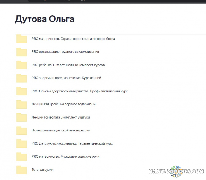
Task: Click folder icon beside Психосоматика детской аутоагрессии
Action: (22, 130)
